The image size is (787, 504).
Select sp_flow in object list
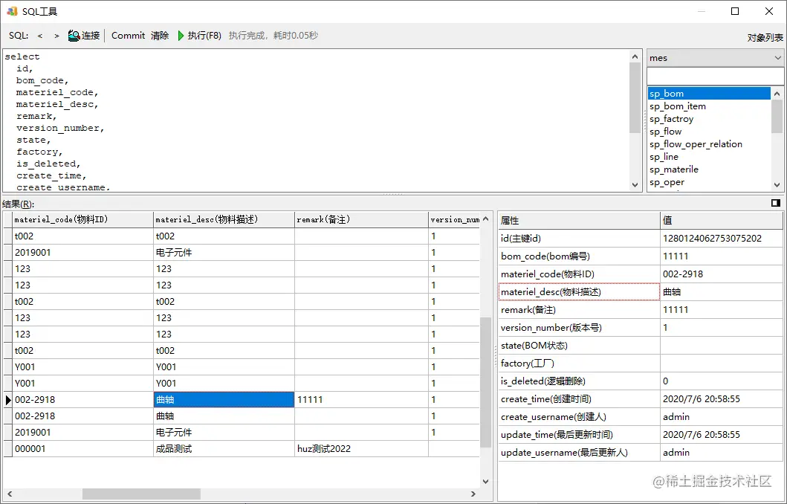pos(709,132)
